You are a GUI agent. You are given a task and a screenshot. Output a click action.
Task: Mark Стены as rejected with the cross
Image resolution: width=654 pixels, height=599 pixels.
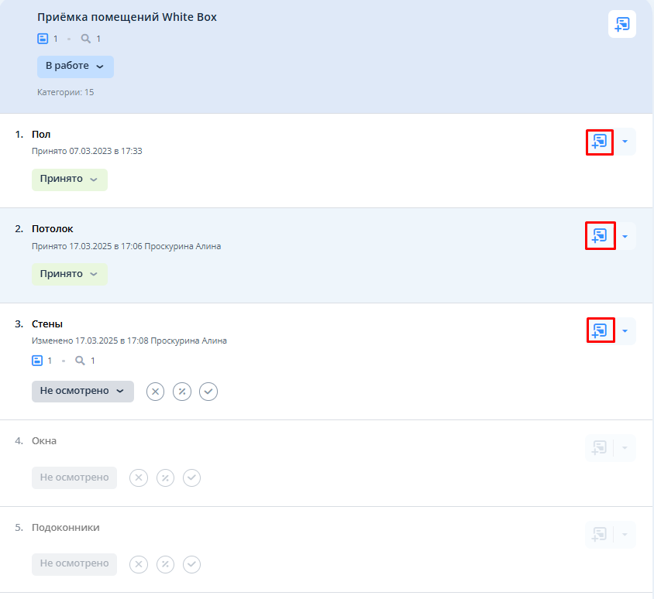coord(156,392)
